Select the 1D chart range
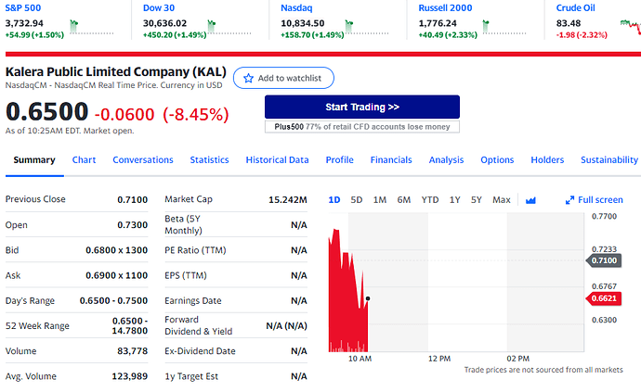This screenshot has height=392, width=641. point(334,200)
